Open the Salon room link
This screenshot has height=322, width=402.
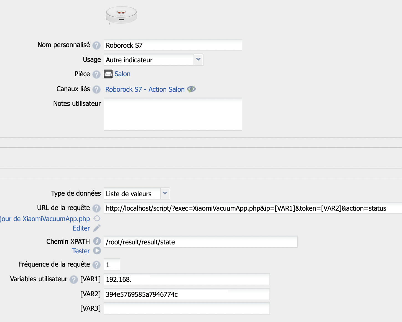122,74
